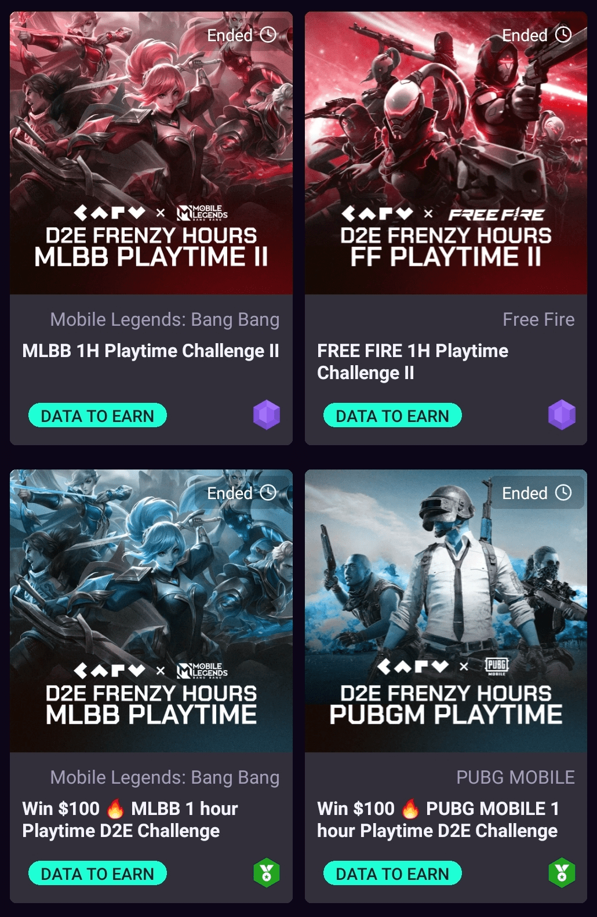Click the clock icon on PUBGM Playtime banner

click(563, 493)
